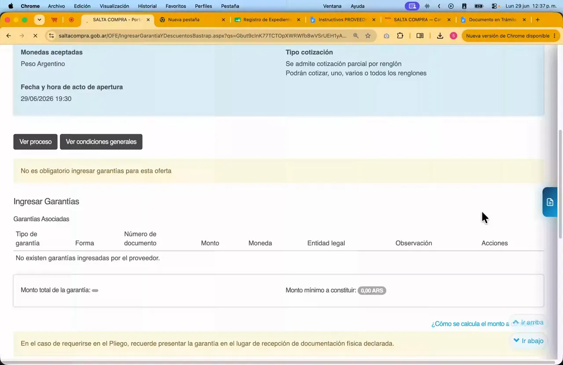Open the Extensions puzzle icon
The width and height of the screenshot is (563, 365).
[400, 36]
